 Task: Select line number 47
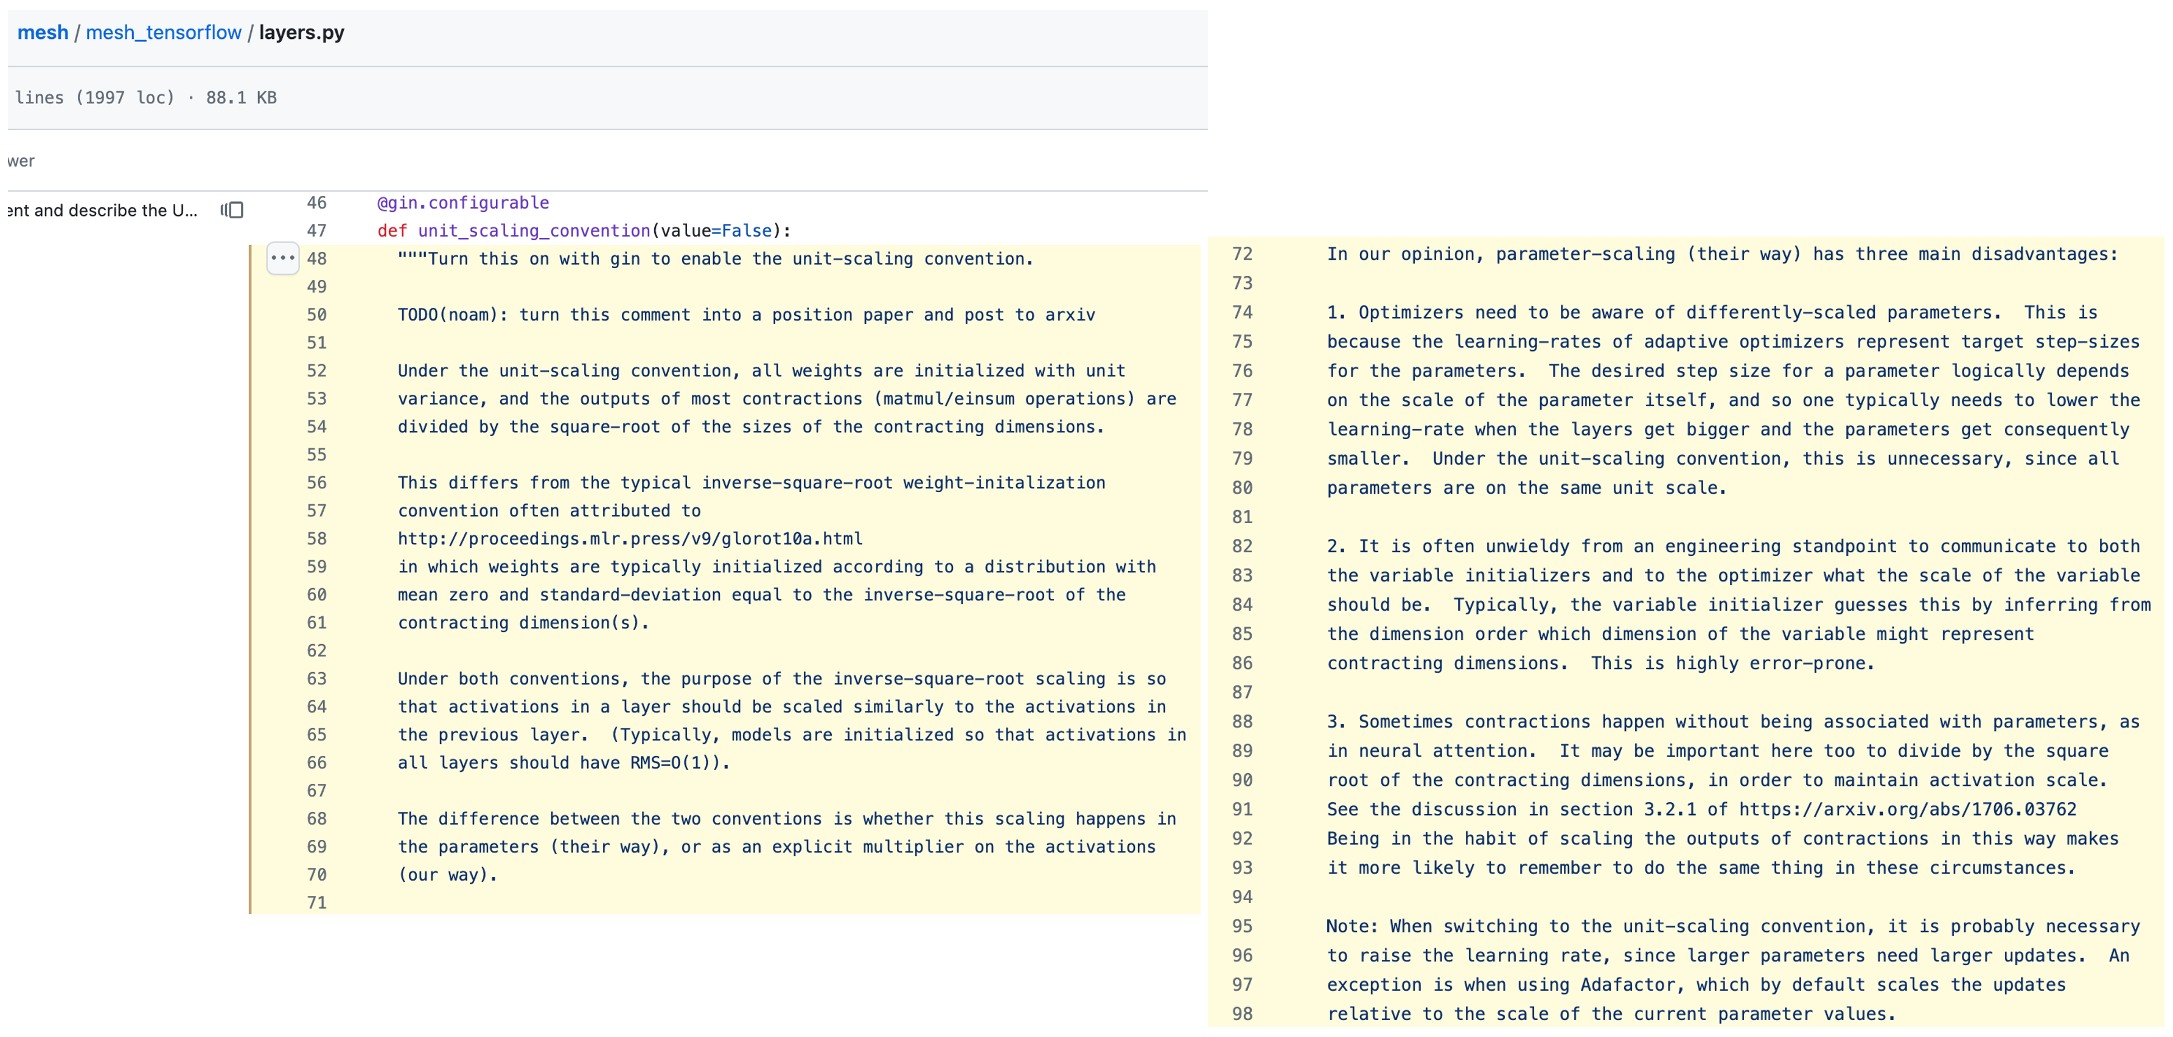click(316, 230)
